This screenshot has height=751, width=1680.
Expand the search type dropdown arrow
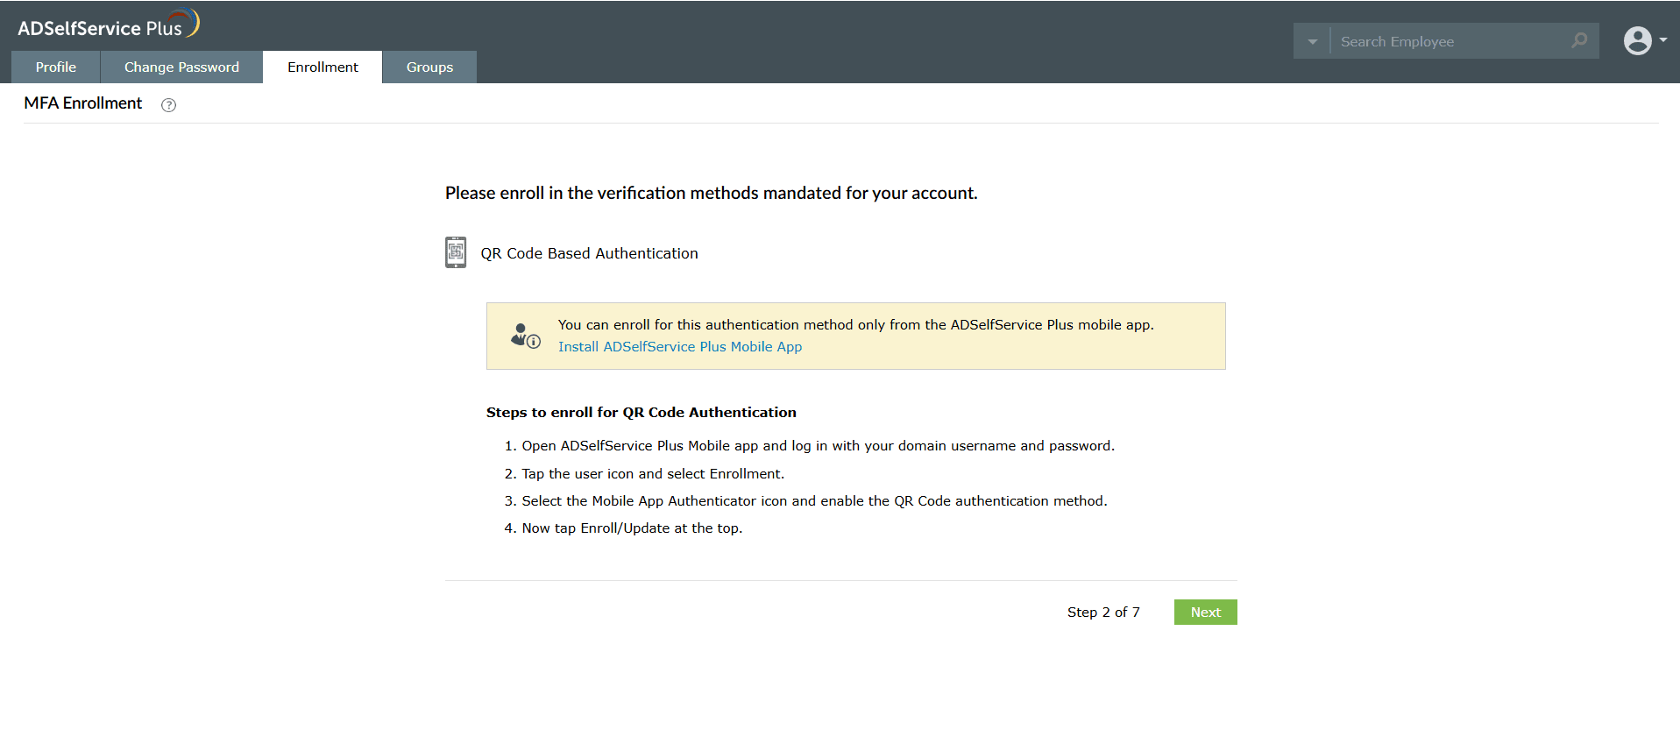1312,41
